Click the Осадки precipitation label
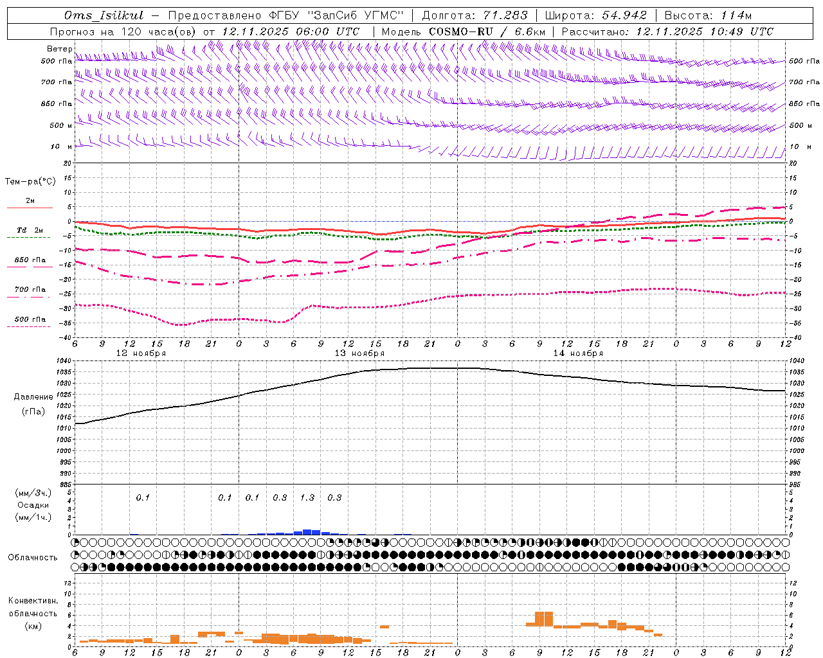 coord(33,505)
